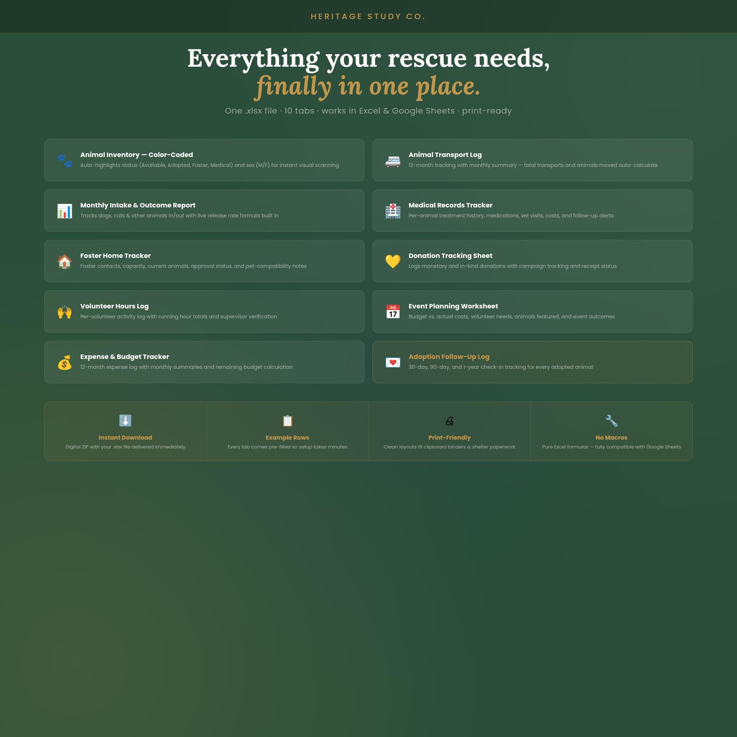
Task: Click the No Macros label
Action: click(611, 437)
